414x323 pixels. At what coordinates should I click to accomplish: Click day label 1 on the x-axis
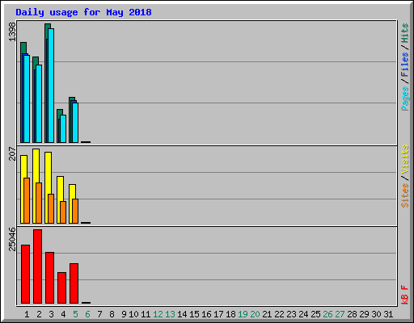(x=27, y=314)
